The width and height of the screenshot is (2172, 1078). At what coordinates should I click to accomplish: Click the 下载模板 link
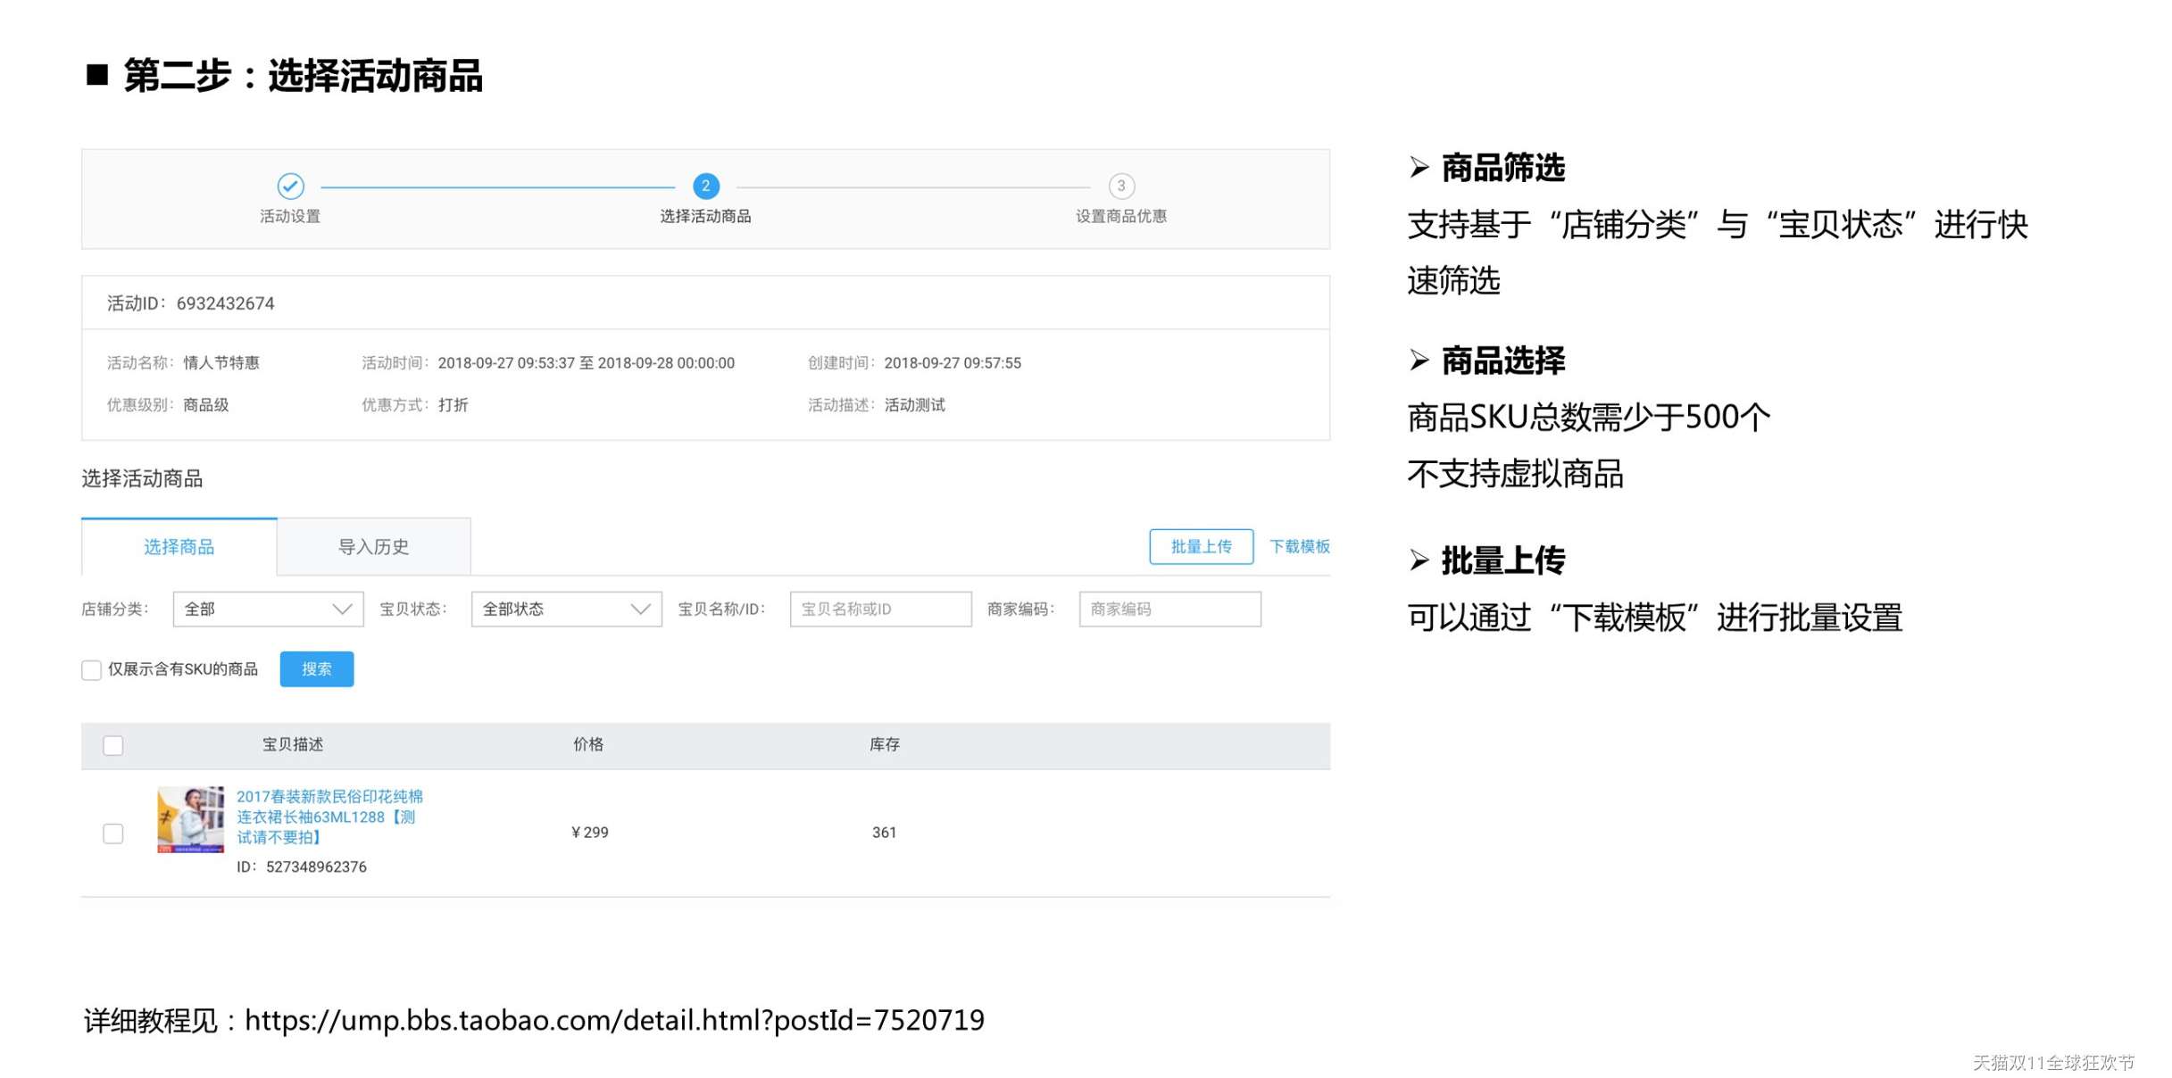pos(1299,546)
